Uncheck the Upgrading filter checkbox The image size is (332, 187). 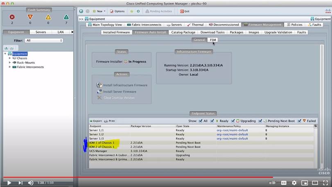[x=233, y=121]
